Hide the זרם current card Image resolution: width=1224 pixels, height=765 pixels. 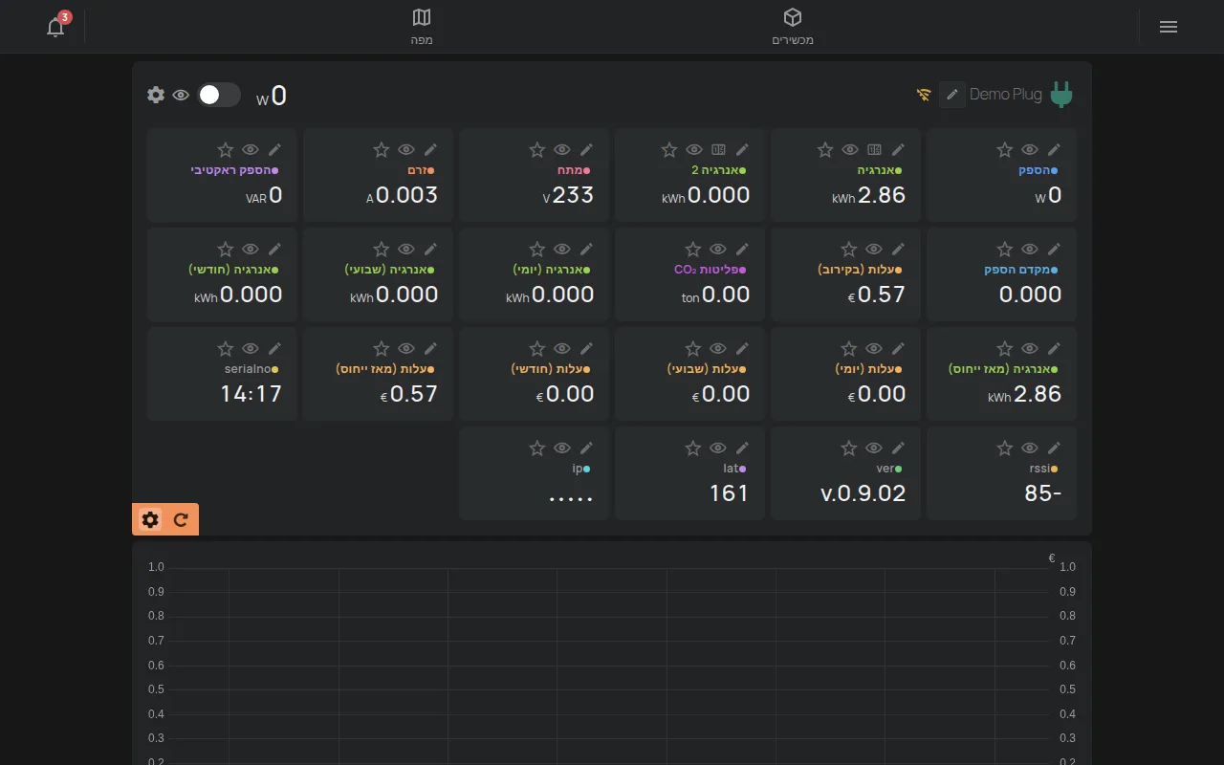coord(406,149)
